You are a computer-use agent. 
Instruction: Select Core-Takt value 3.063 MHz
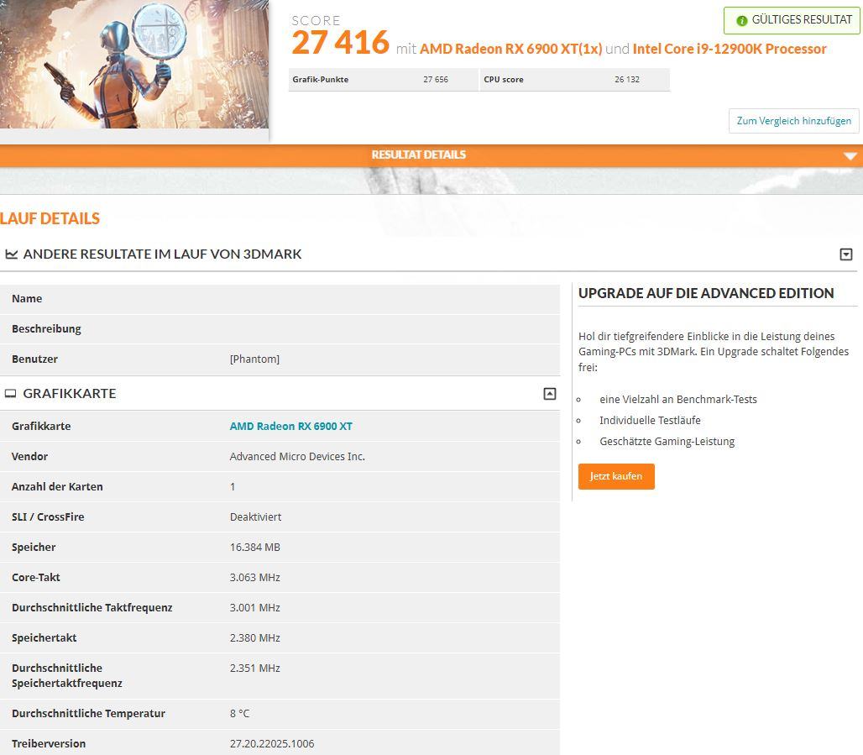point(255,578)
